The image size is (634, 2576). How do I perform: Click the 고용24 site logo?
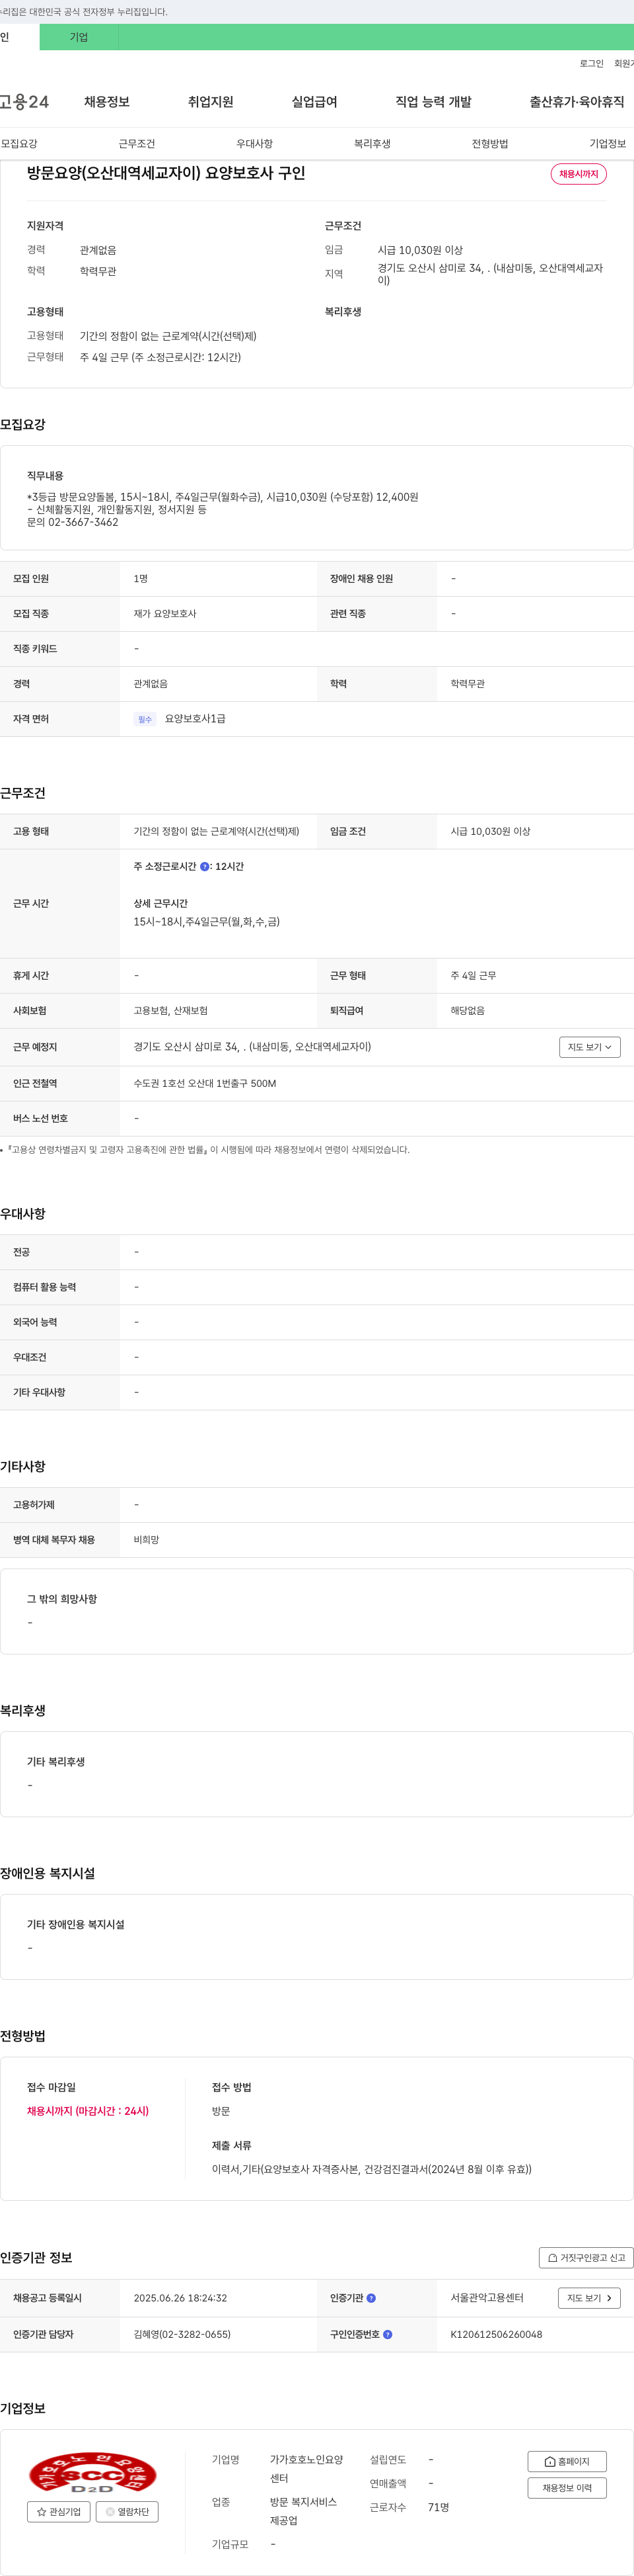point(24,102)
